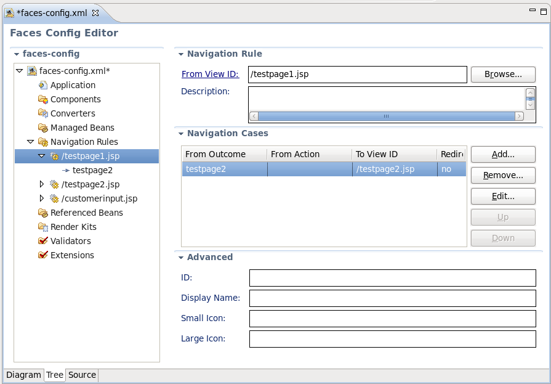Click the Converters icon in the tree
Image resolution: width=551 pixels, height=384 pixels.
[x=42, y=113]
